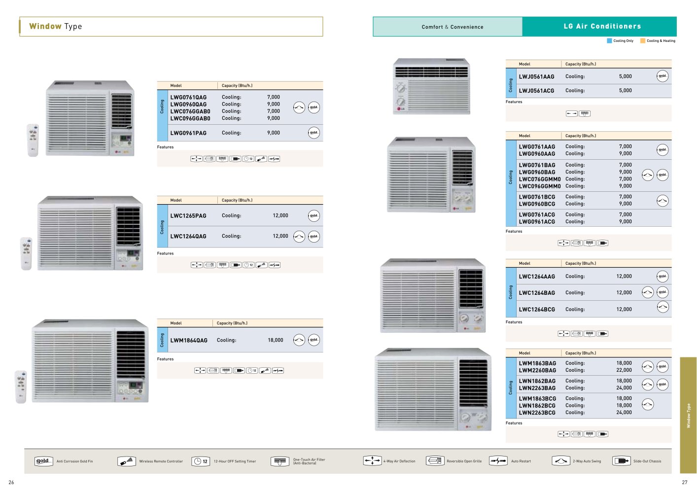Screen dimensions: 697x493
Task: Click model name LWG0761QAG
Action: coord(188,98)
